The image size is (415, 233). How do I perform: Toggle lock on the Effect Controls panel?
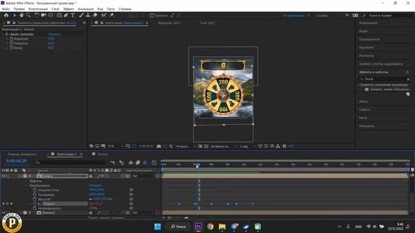pyautogui.click(x=14, y=23)
